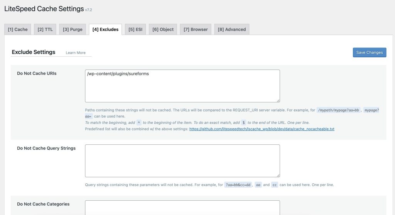The image size is (395, 215).
Task: Click the resize handle of Query Strings text area
Action: (x=278, y=175)
